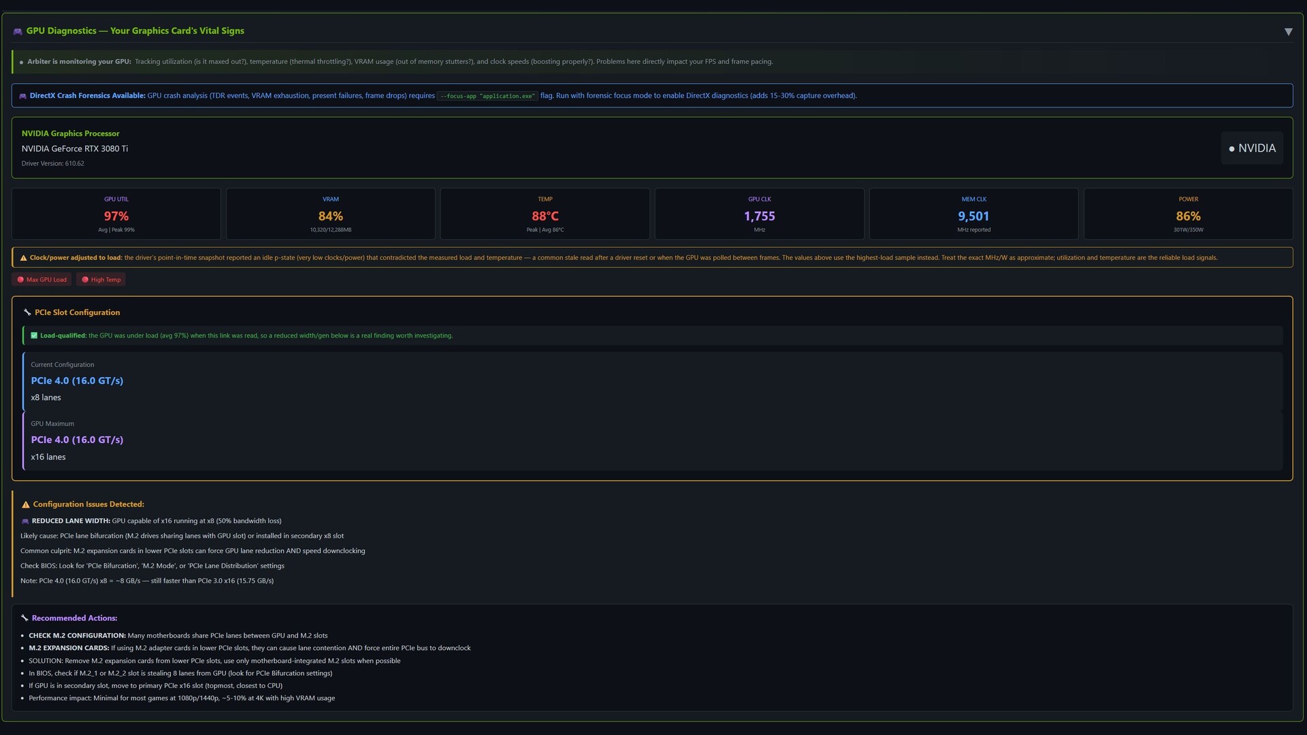1307x735 pixels.
Task: Click the red dot in High Temp badge
Action: (x=85, y=280)
